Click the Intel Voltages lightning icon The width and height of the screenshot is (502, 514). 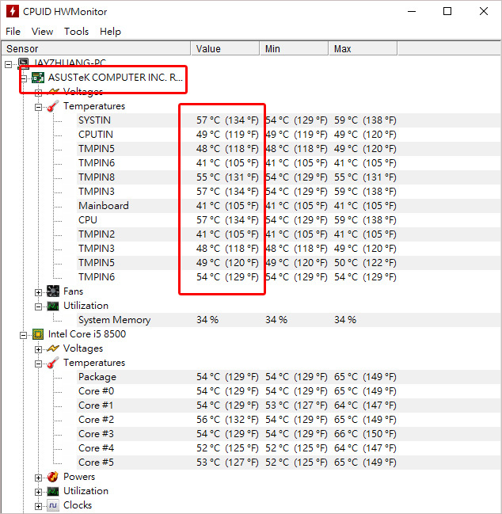[x=53, y=348]
